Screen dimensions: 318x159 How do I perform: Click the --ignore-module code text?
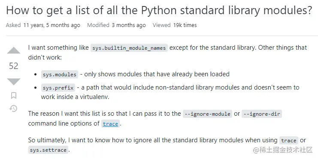tap(207, 114)
